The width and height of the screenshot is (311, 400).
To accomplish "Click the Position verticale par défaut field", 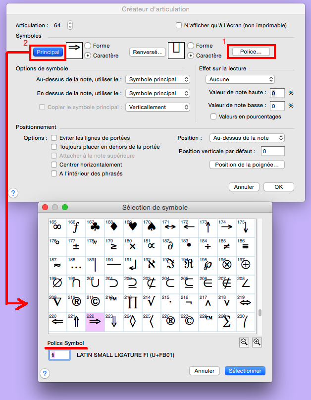I will [272, 151].
